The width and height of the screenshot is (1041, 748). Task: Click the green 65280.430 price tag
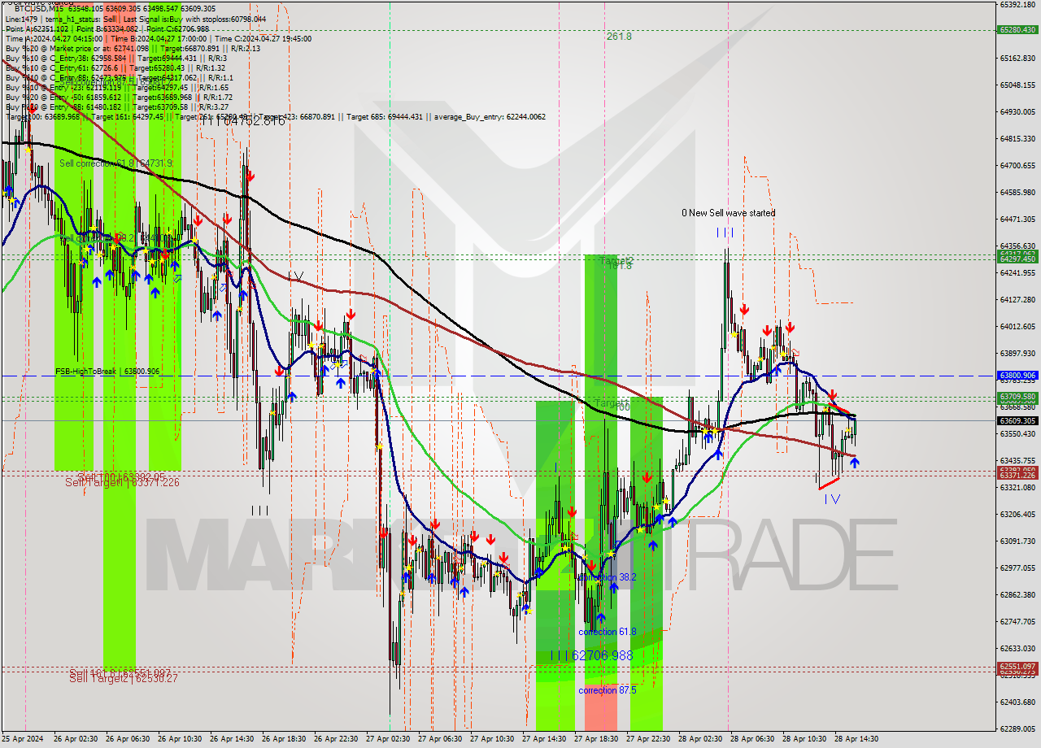click(x=1017, y=30)
